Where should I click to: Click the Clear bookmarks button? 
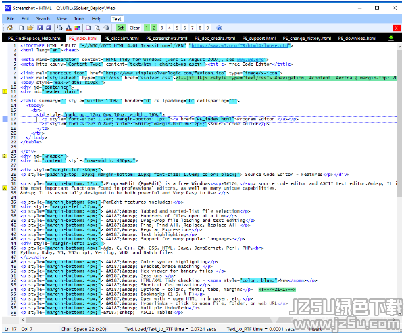click(134, 28)
